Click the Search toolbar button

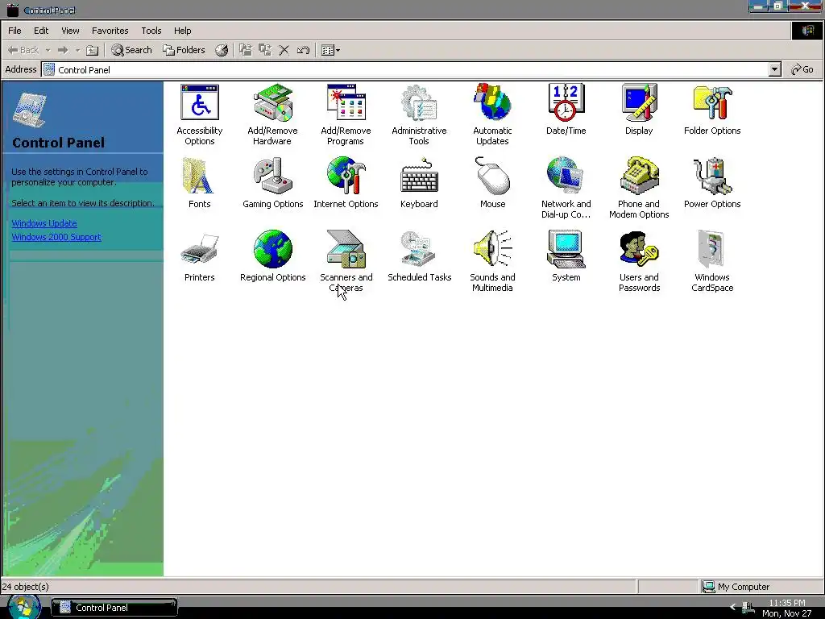131,50
